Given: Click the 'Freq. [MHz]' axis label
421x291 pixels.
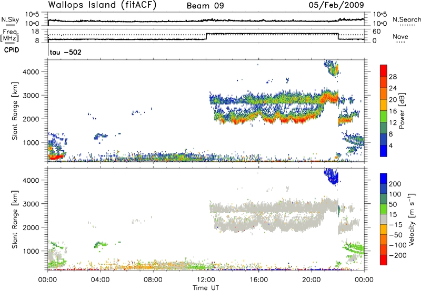Looking at the screenshot, I should point(10,35).
